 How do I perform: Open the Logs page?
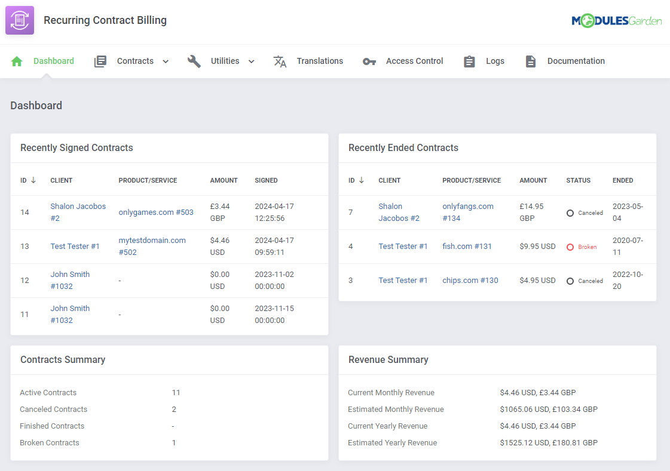[x=495, y=61]
